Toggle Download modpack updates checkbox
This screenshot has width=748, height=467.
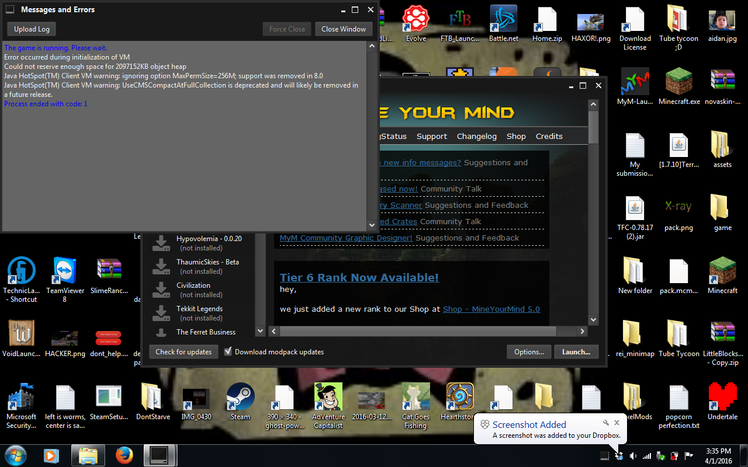pos(228,352)
